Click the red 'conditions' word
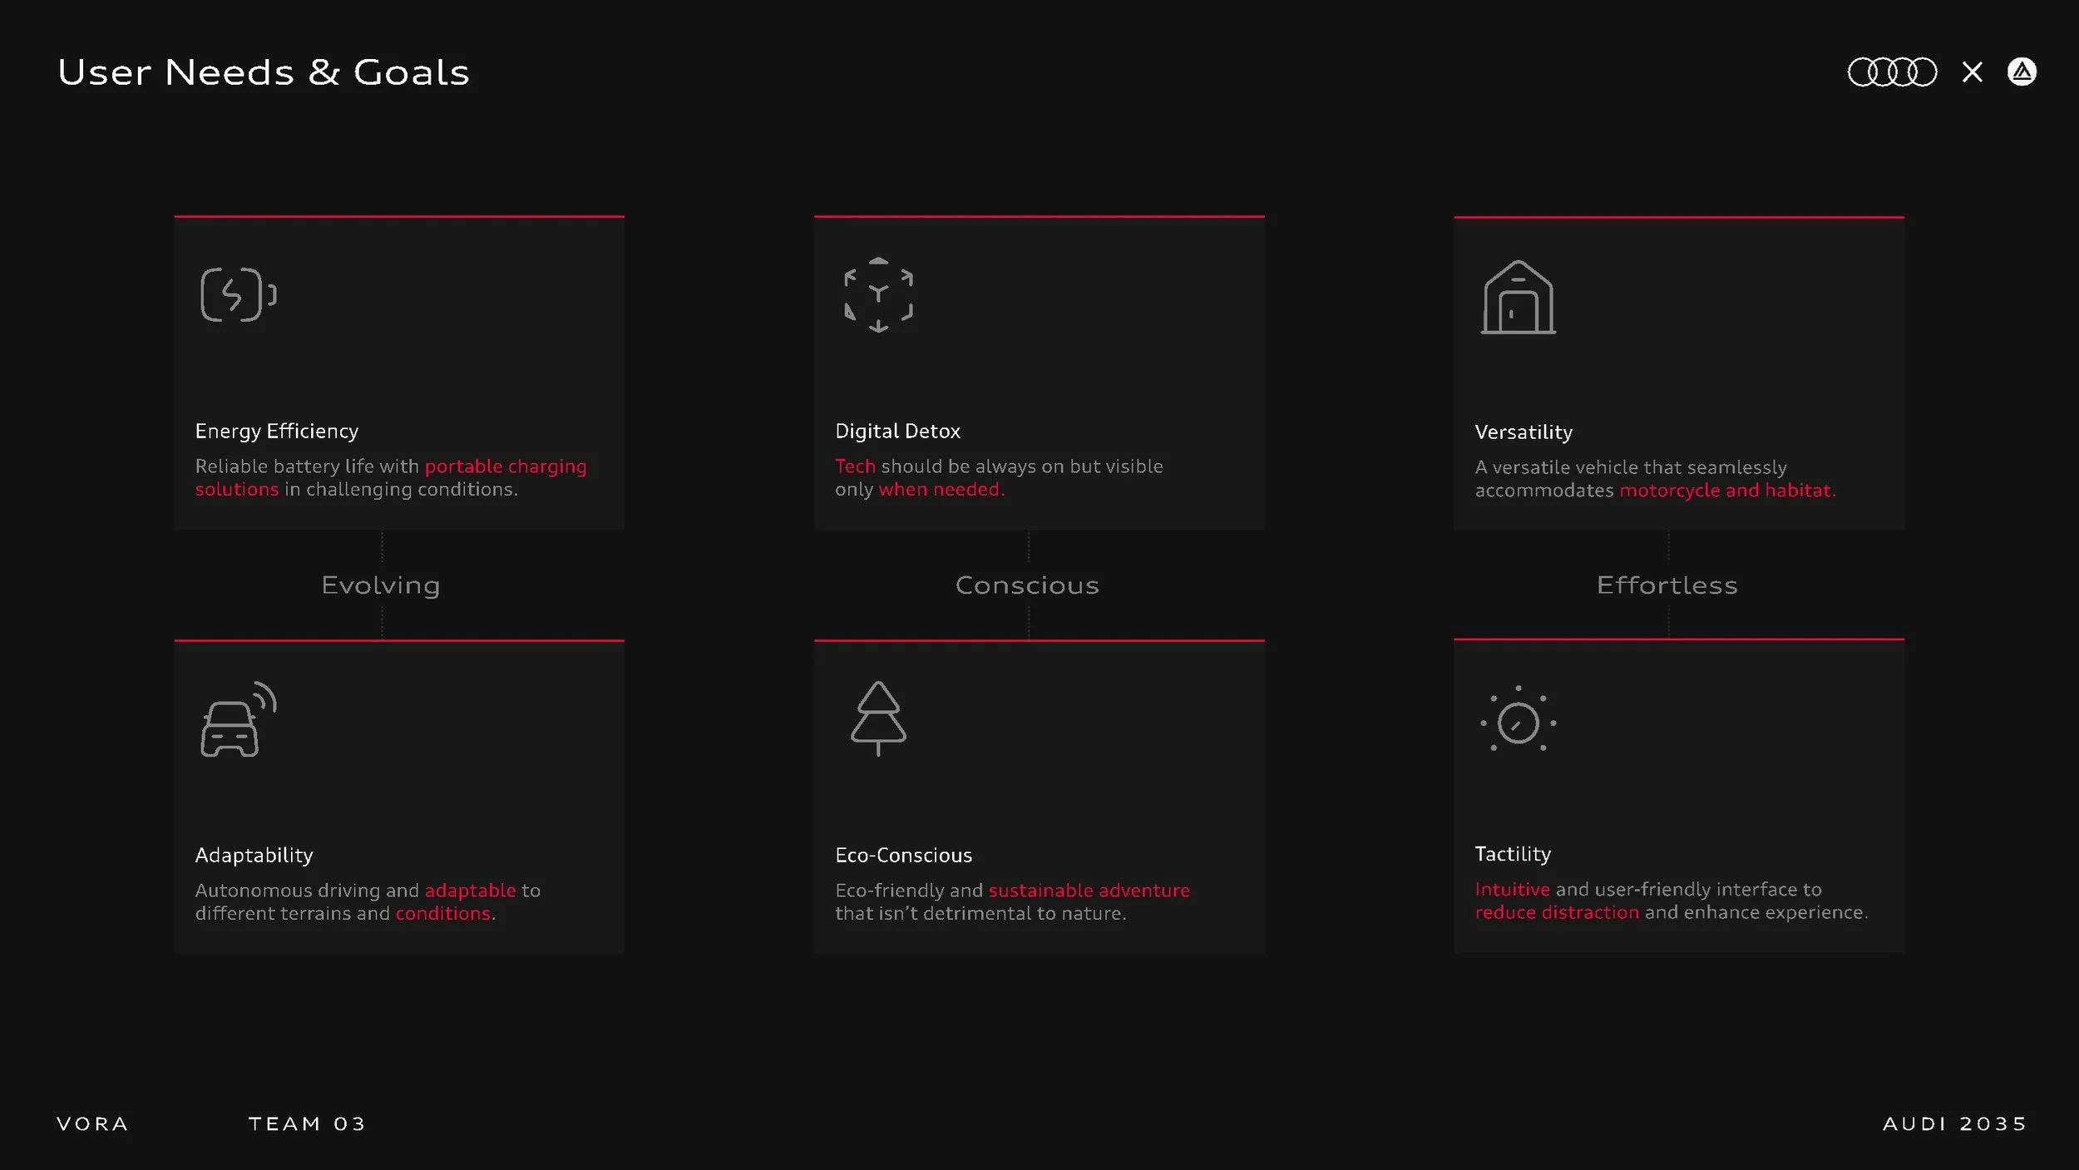 [442, 913]
